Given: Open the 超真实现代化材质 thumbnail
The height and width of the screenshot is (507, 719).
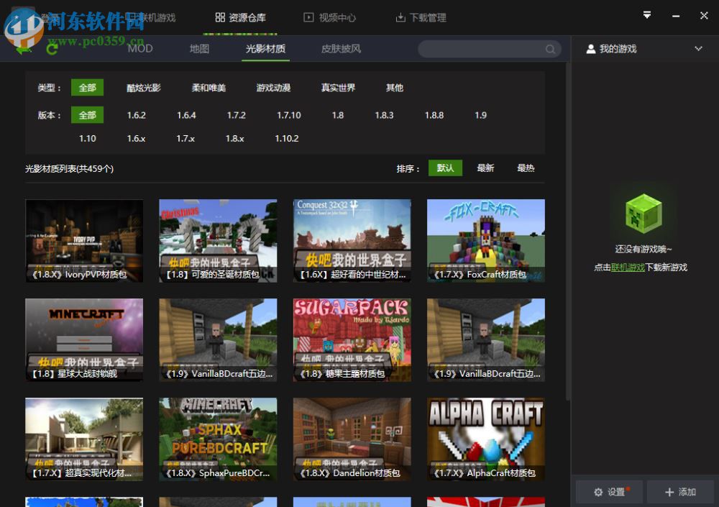Looking at the screenshot, I should 84,439.
